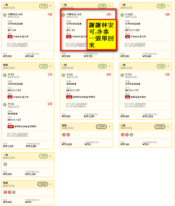Click green check in NTD 450 card
The image size is (175, 206).
(14, 192)
